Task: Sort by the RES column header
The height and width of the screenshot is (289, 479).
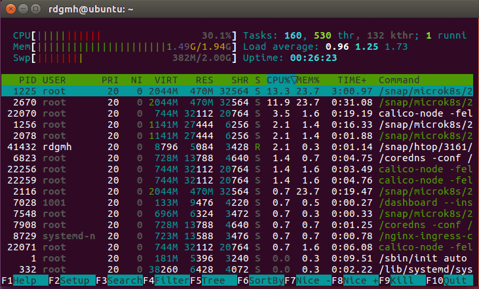Action: (204, 80)
